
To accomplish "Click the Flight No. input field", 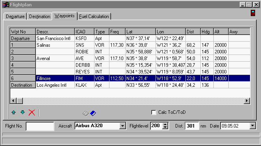I will [40, 126].
